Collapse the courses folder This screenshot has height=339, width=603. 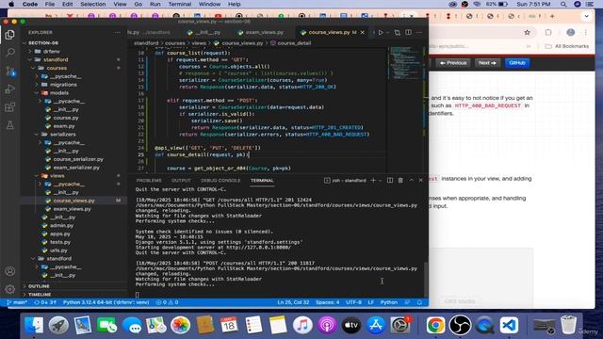click(x=57, y=68)
